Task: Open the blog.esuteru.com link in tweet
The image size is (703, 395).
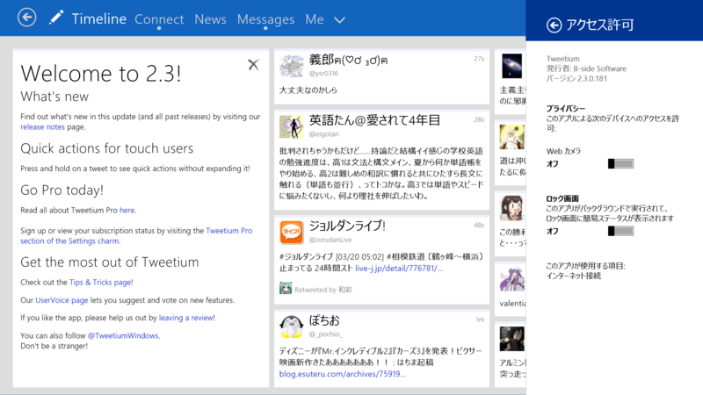Action: point(342,374)
